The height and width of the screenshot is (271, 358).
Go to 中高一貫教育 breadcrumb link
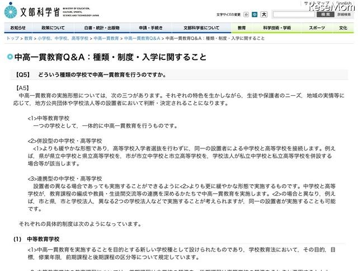106,39
